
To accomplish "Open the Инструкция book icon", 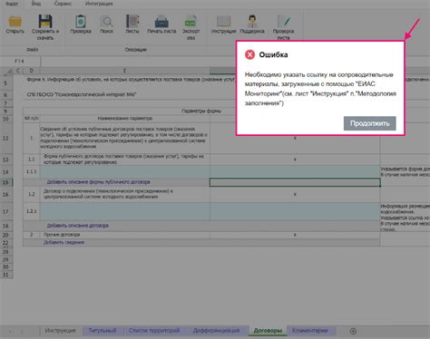I will (223, 22).
